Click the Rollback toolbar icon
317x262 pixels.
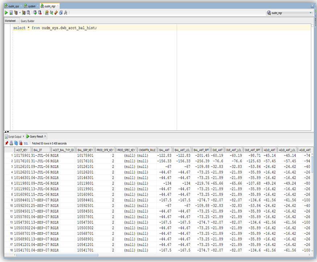[x=40, y=13]
